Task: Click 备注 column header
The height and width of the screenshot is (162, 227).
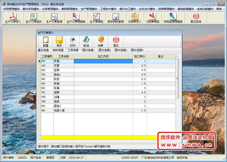Action: coord(161,56)
